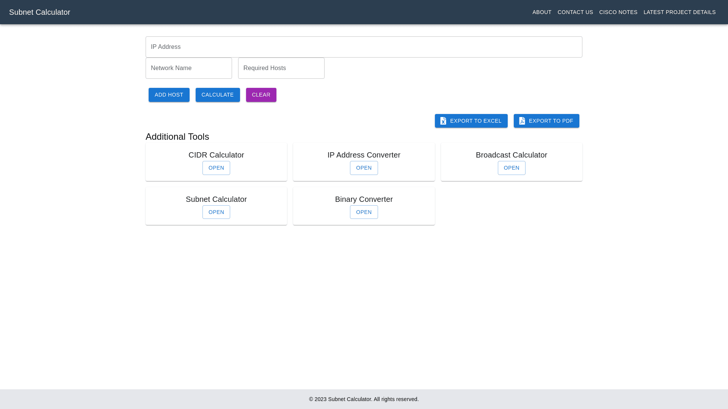728x409 pixels.
Task: Click the Subnet Calculator site title
Action: (x=39, y=12)
